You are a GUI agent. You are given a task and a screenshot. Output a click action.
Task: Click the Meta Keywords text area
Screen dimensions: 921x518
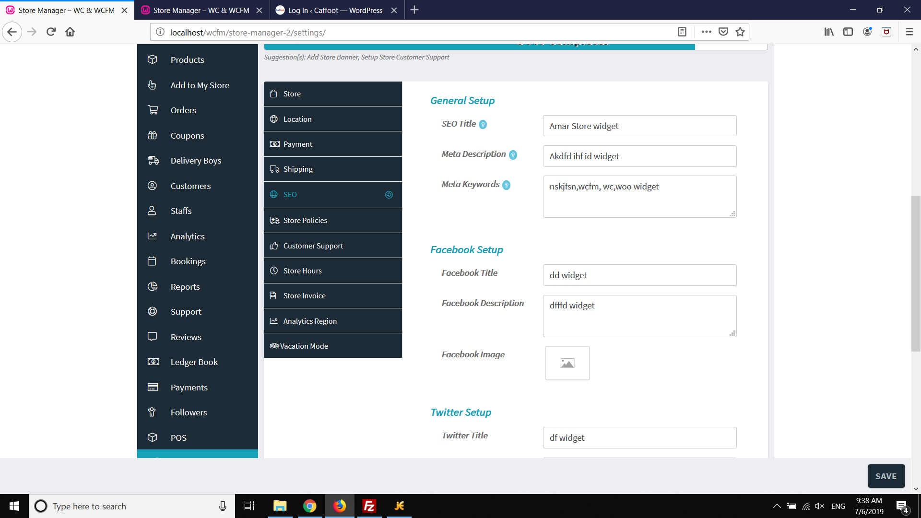(x=640, y=197)
